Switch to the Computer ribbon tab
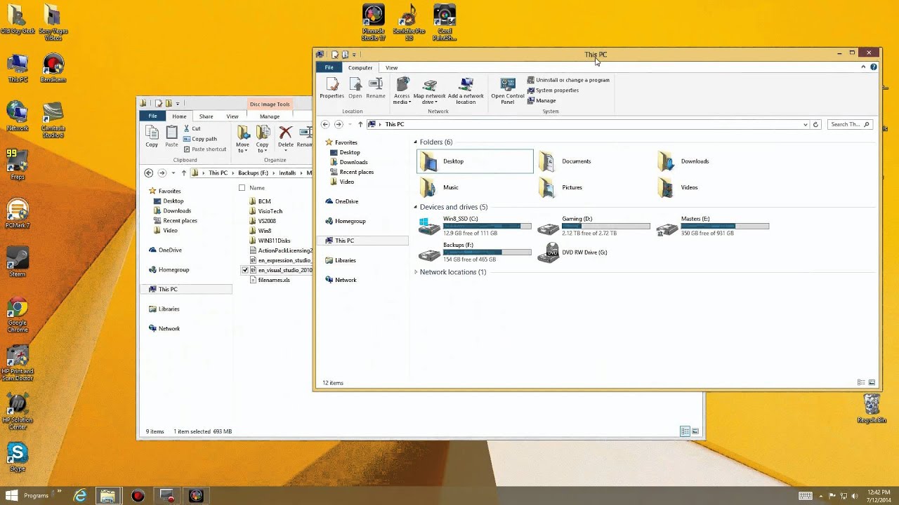The width and height of the screenshot is (899, 505). point(360,68)
